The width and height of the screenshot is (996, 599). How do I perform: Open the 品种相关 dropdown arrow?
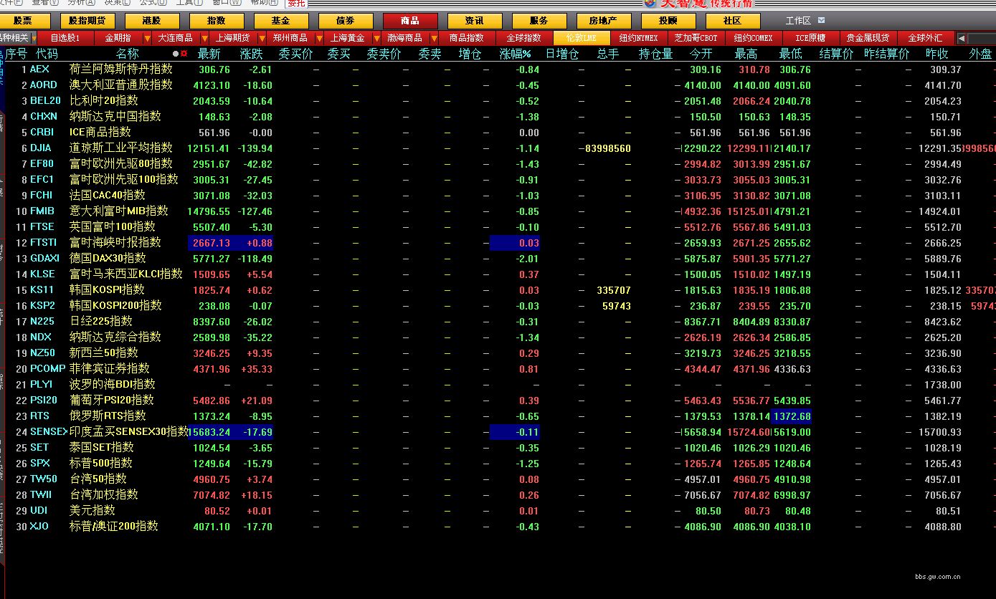click(34, 38)
